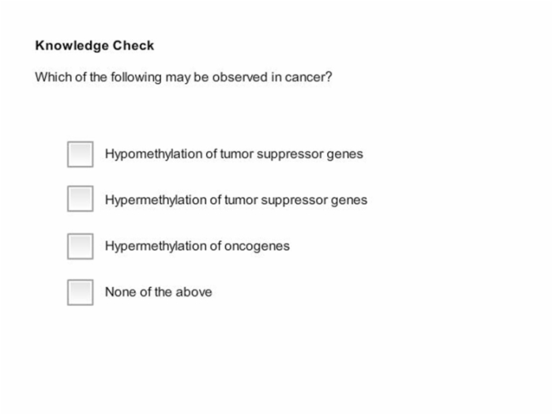Enable the Hypermethylation of oncogenes checkbox

coord(81,247)
